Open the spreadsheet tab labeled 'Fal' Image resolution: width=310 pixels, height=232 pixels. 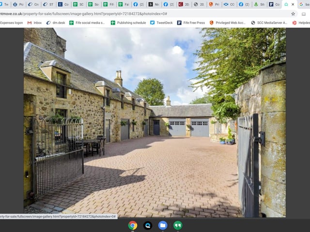click(x=124, y=4)
